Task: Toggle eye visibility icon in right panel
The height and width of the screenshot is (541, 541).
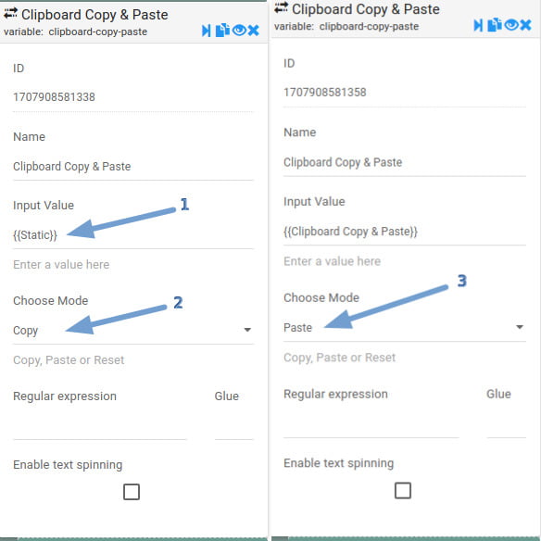Action: (x=511, y=25)
